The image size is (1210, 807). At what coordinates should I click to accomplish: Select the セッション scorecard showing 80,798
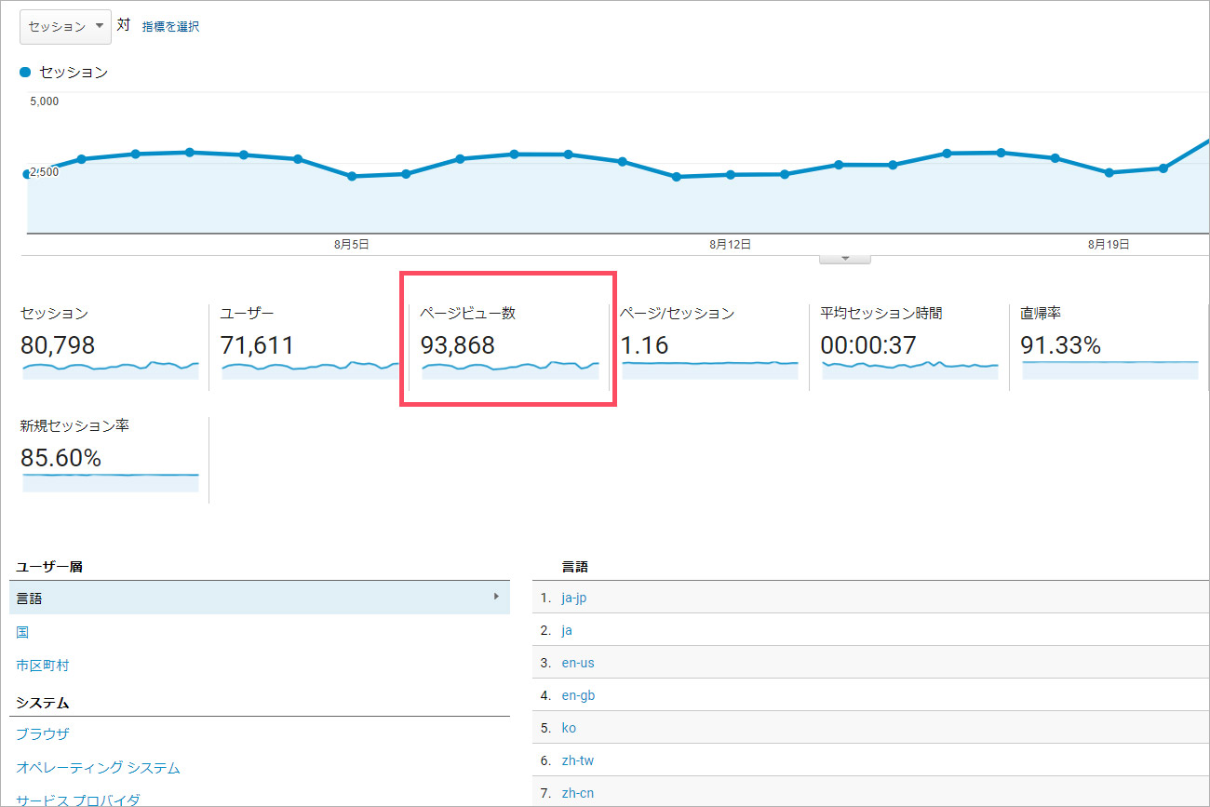pyautogui.click(x=110, y=343)
